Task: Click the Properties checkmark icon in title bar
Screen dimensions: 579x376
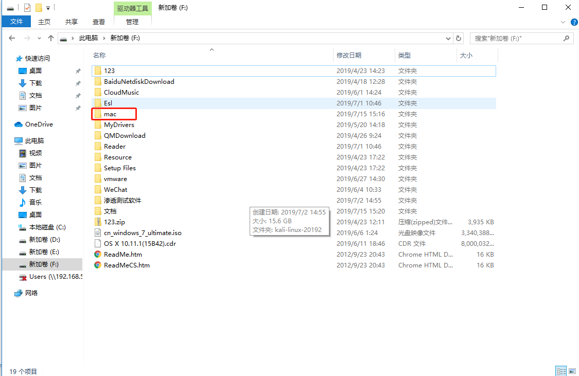Action: (x=27, y=7)
